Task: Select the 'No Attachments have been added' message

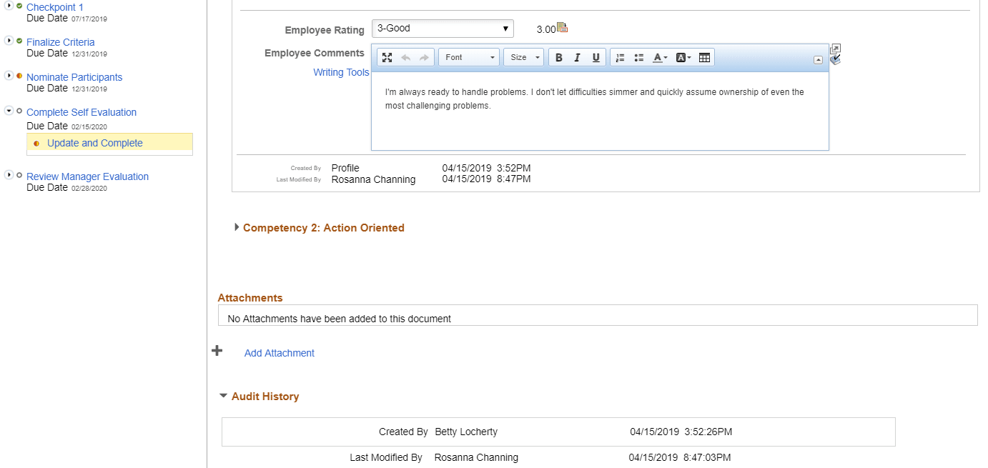Action: [339, 319]
